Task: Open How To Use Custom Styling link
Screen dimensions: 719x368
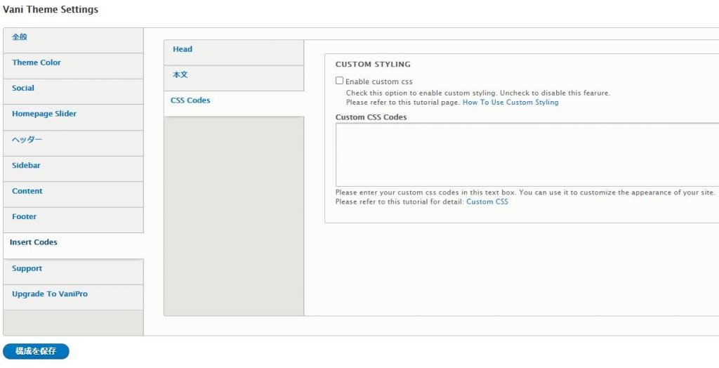Action: [x=510, y=103]
